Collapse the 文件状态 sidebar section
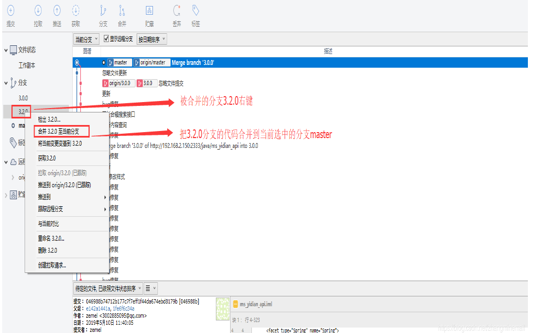This screenshot has height=333, width=535. [6, 50]
